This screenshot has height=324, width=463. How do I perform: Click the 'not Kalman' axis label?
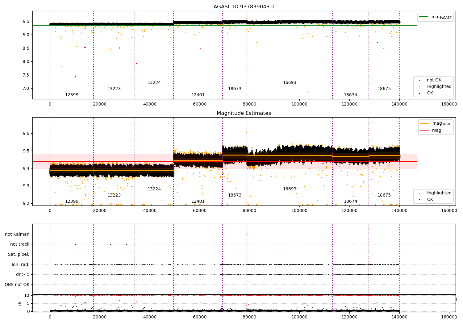point(17,234)
